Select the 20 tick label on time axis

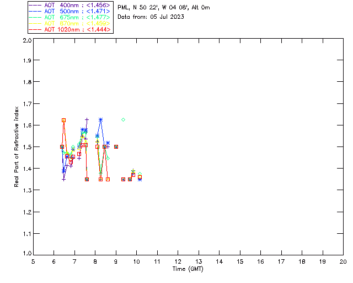pyautogui.click(x=343, y=261)
